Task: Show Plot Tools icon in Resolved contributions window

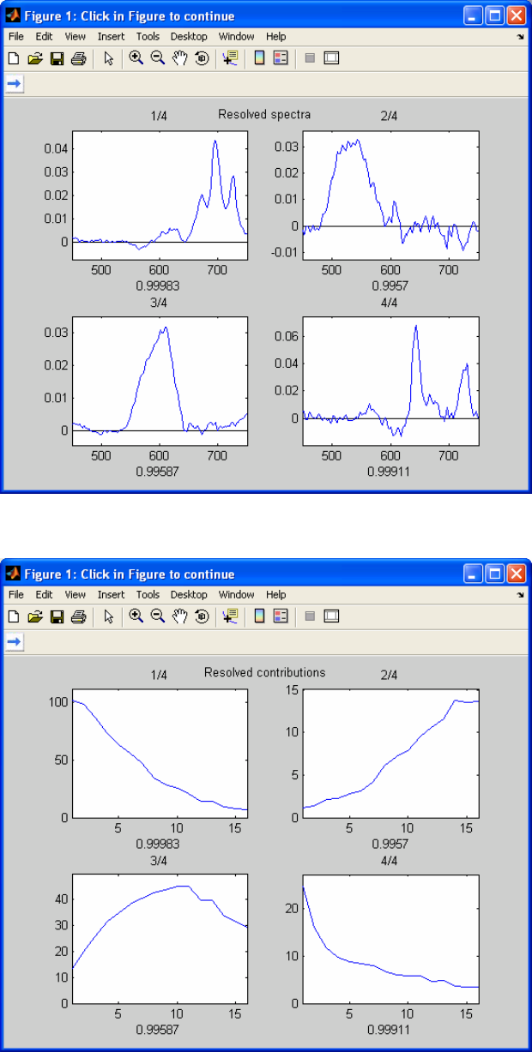Action: (332, 616)
